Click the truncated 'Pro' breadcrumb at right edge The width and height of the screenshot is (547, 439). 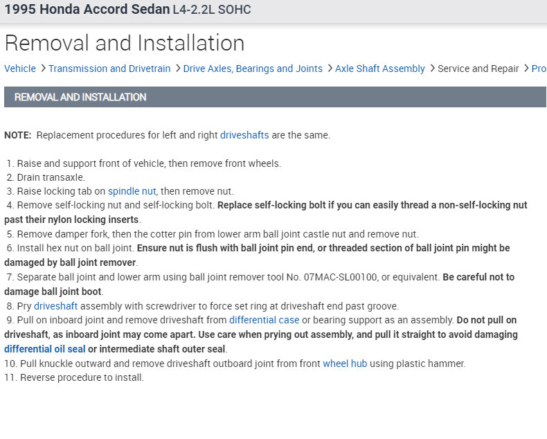[539, 69]
